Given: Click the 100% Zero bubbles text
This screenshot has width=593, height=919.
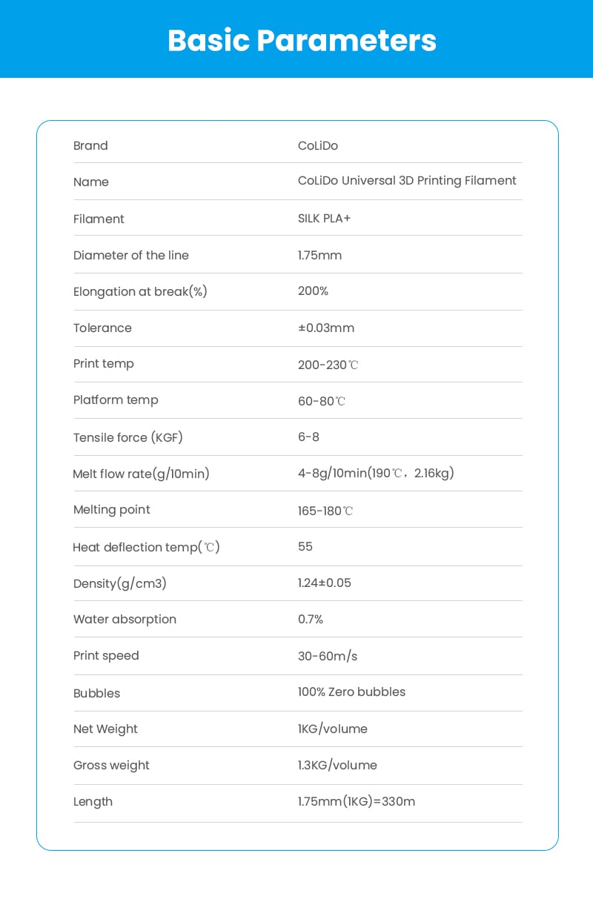Looking at the screenshot, I should tap(351, 692).
